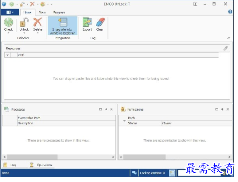Open the Operations bottom tab
Screen dimensions: 238x182
pyautogui.click(x=41, y=165)
